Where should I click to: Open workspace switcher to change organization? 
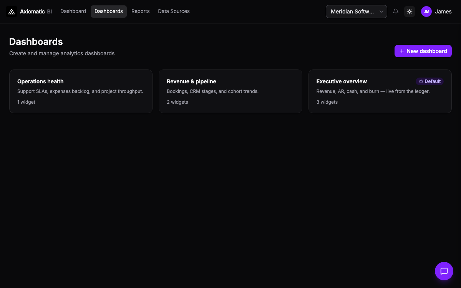356,12
